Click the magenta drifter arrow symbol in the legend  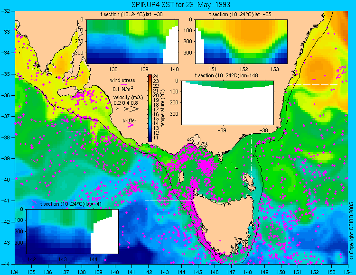(131, 125)
